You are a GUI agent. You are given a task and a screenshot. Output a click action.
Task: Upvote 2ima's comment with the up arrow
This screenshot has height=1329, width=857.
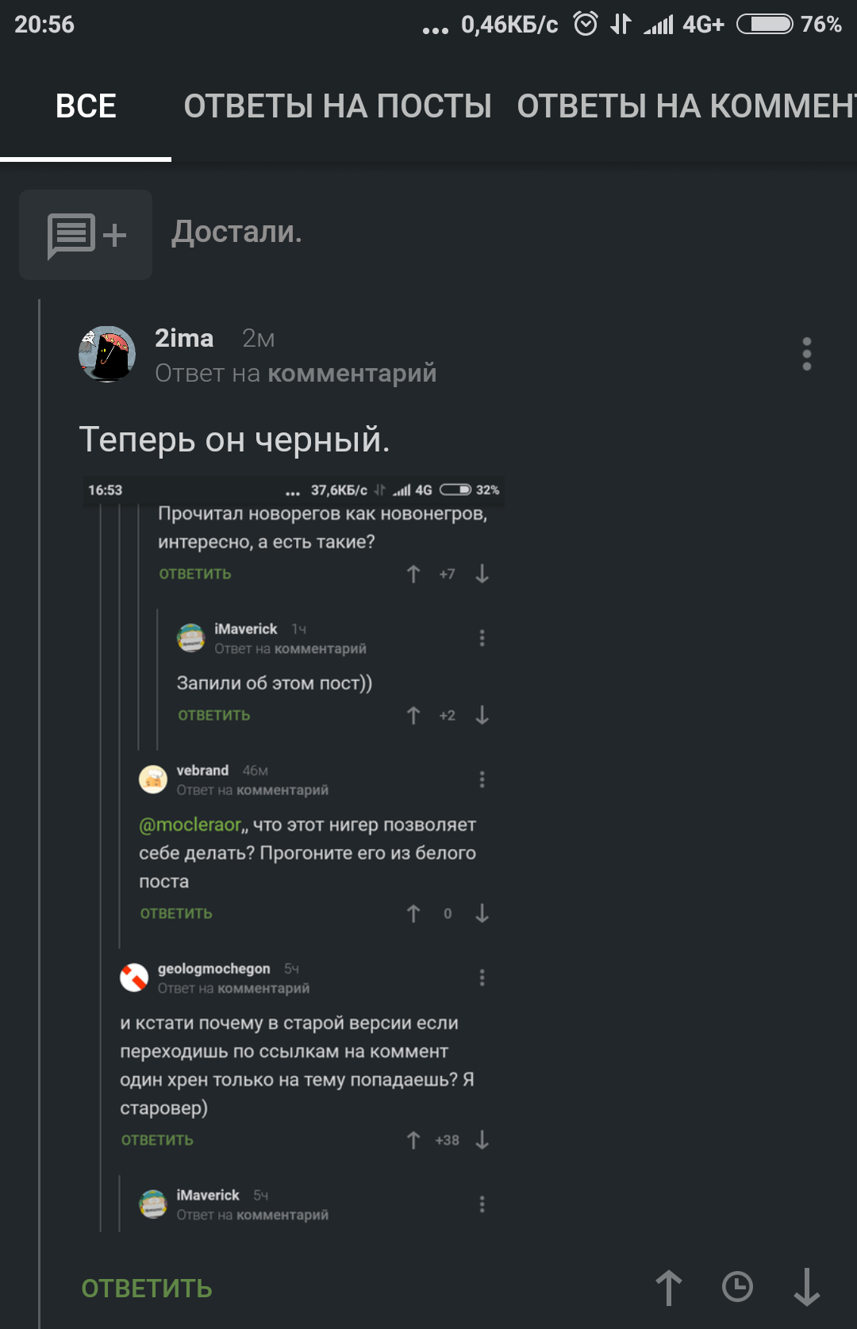(668, 1287)
